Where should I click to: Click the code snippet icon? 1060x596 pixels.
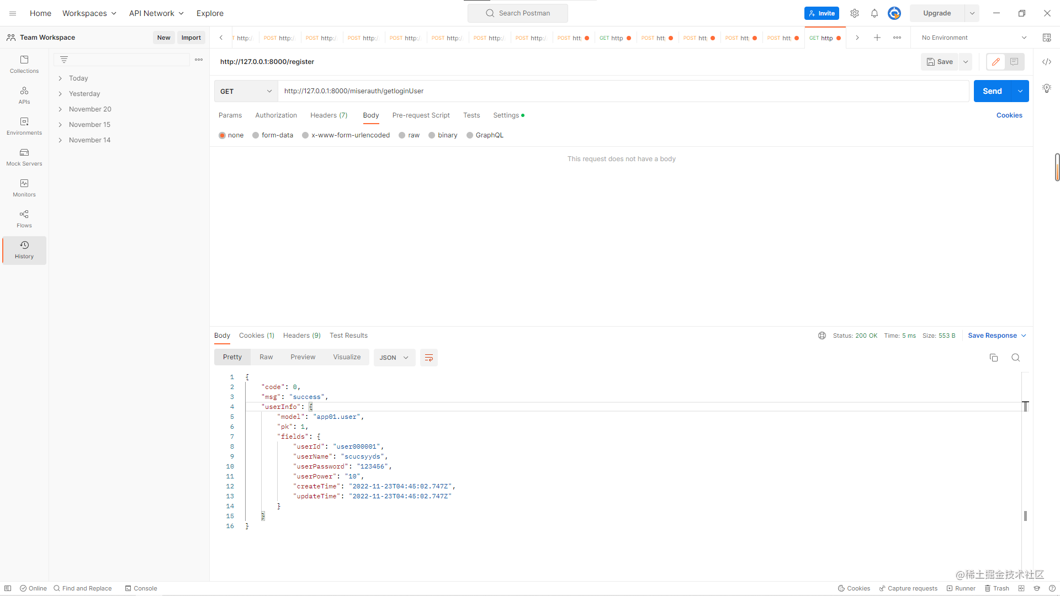click(1047, 62)
